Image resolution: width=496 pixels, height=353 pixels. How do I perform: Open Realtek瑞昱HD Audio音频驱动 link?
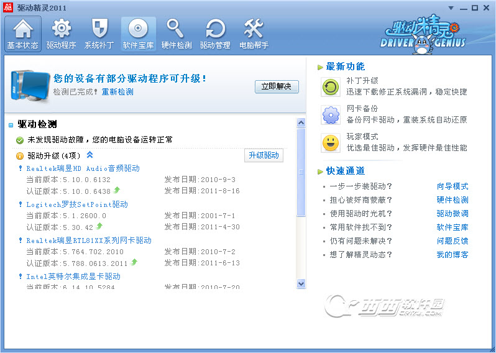point(83,168)
